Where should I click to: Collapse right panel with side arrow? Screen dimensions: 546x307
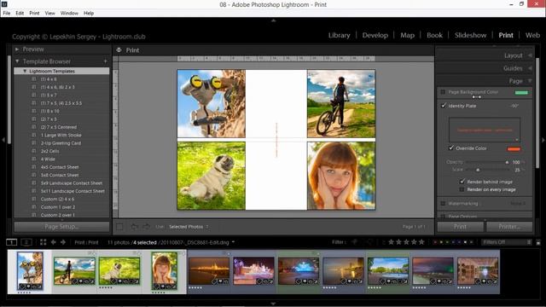[x=543, y=140]
